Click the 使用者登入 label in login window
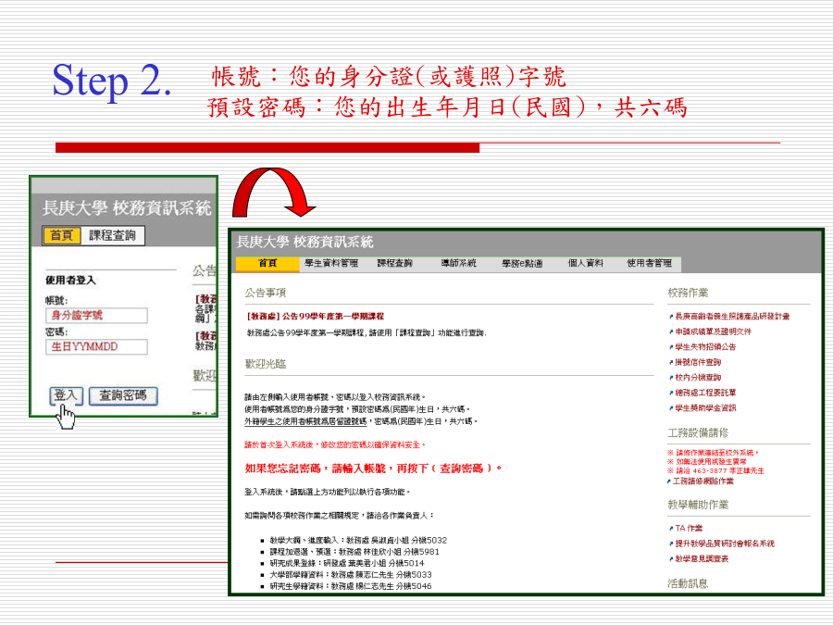Image resolution: width=833 pixels, height=625 pixels. (x=70, y=280)
